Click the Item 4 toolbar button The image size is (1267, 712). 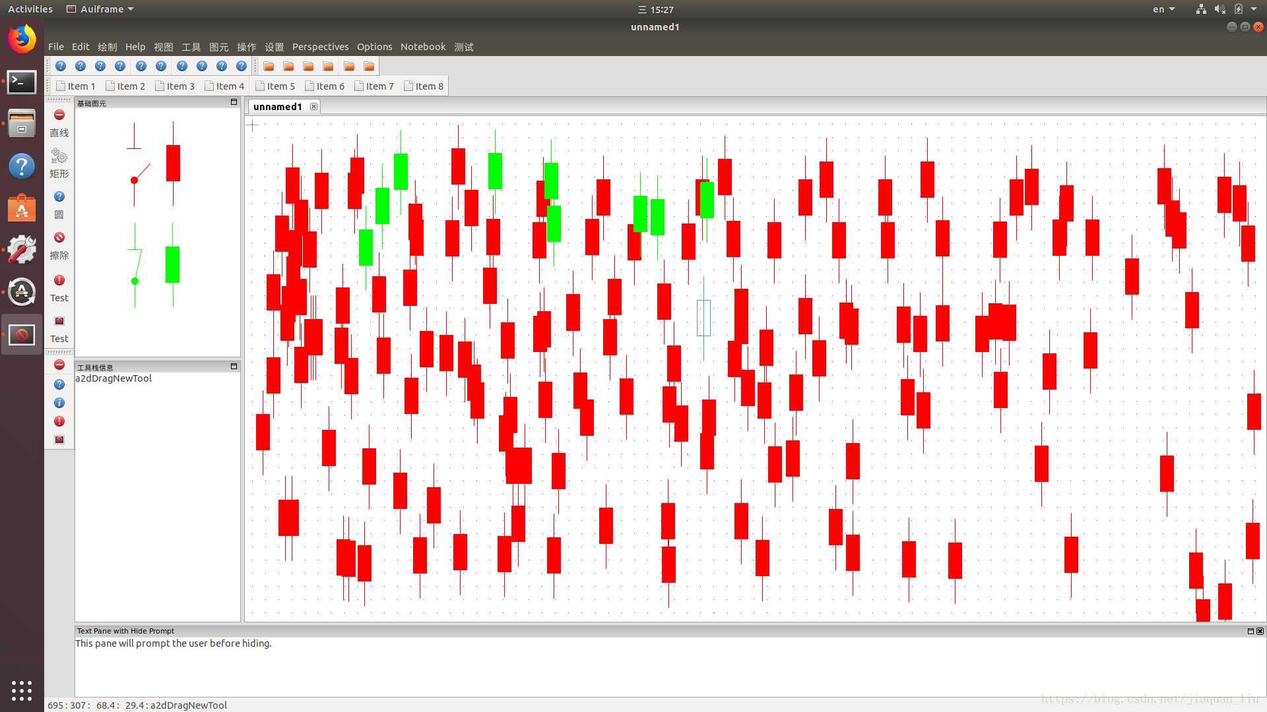click(x=224, y=86)
